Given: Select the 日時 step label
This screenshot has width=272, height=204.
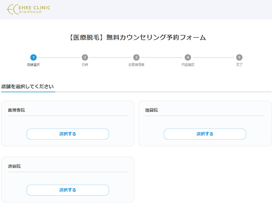Looking at the screenshot, I should point(85,65).
